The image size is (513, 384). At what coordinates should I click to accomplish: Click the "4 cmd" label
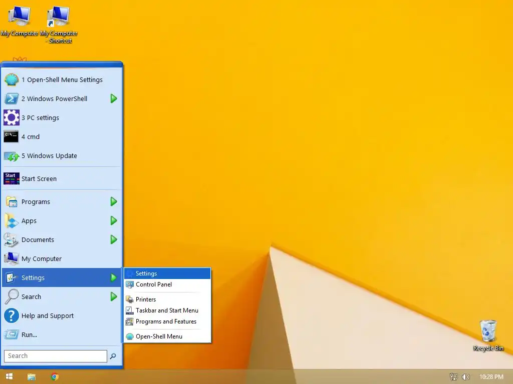[31, 137]
